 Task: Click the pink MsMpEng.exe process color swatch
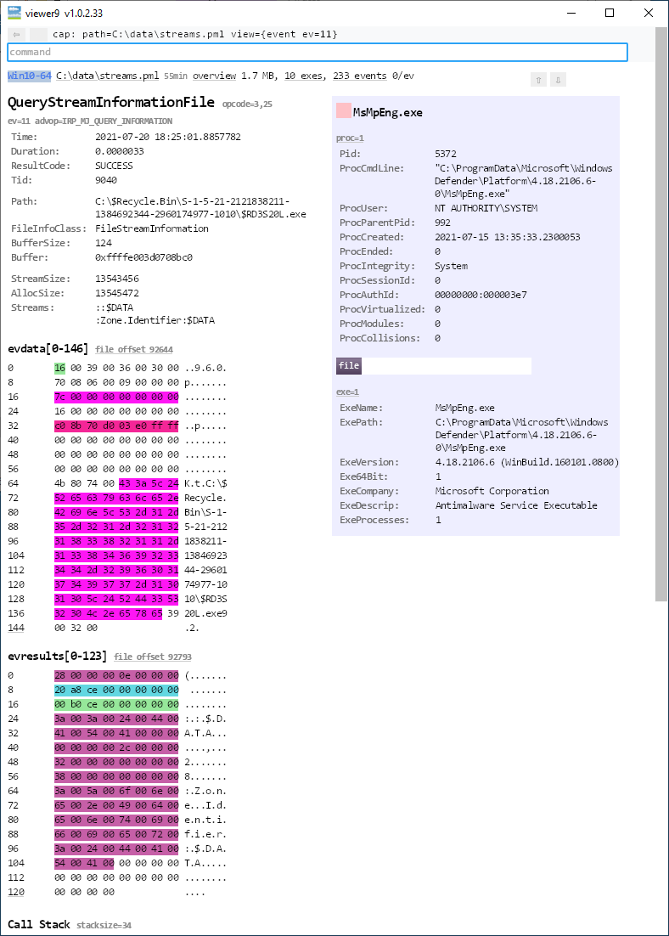coord(344,111)
